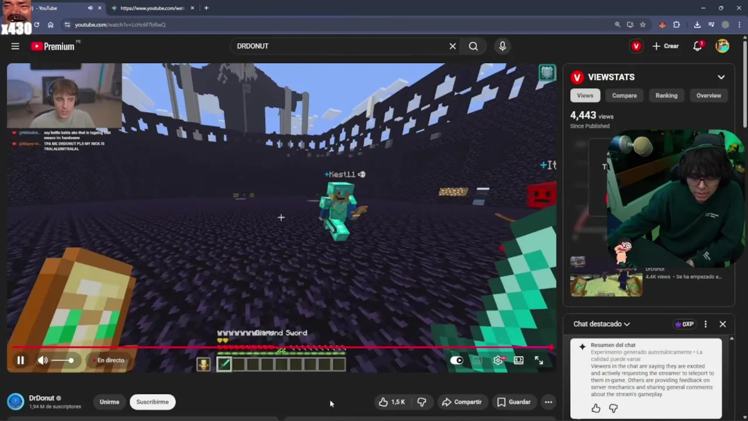Image resolution: width=748 pixels, height=421 pixels.
Task: Close the first YouTube browser tab
Action: (x=99, y=8)
